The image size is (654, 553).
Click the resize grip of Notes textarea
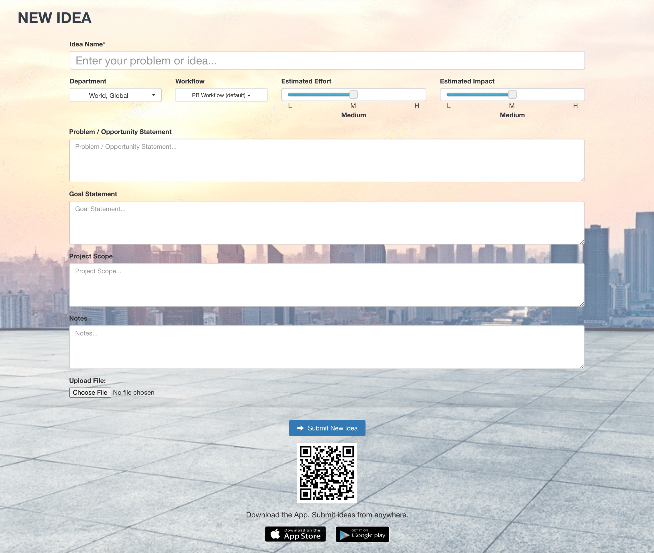pyautogui.click(x=582, y=366)
